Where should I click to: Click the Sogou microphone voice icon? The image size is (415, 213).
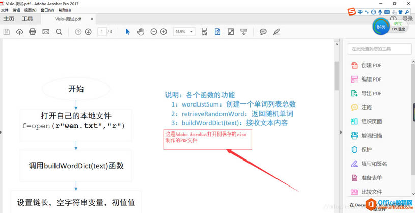click(x=380, y=12)
